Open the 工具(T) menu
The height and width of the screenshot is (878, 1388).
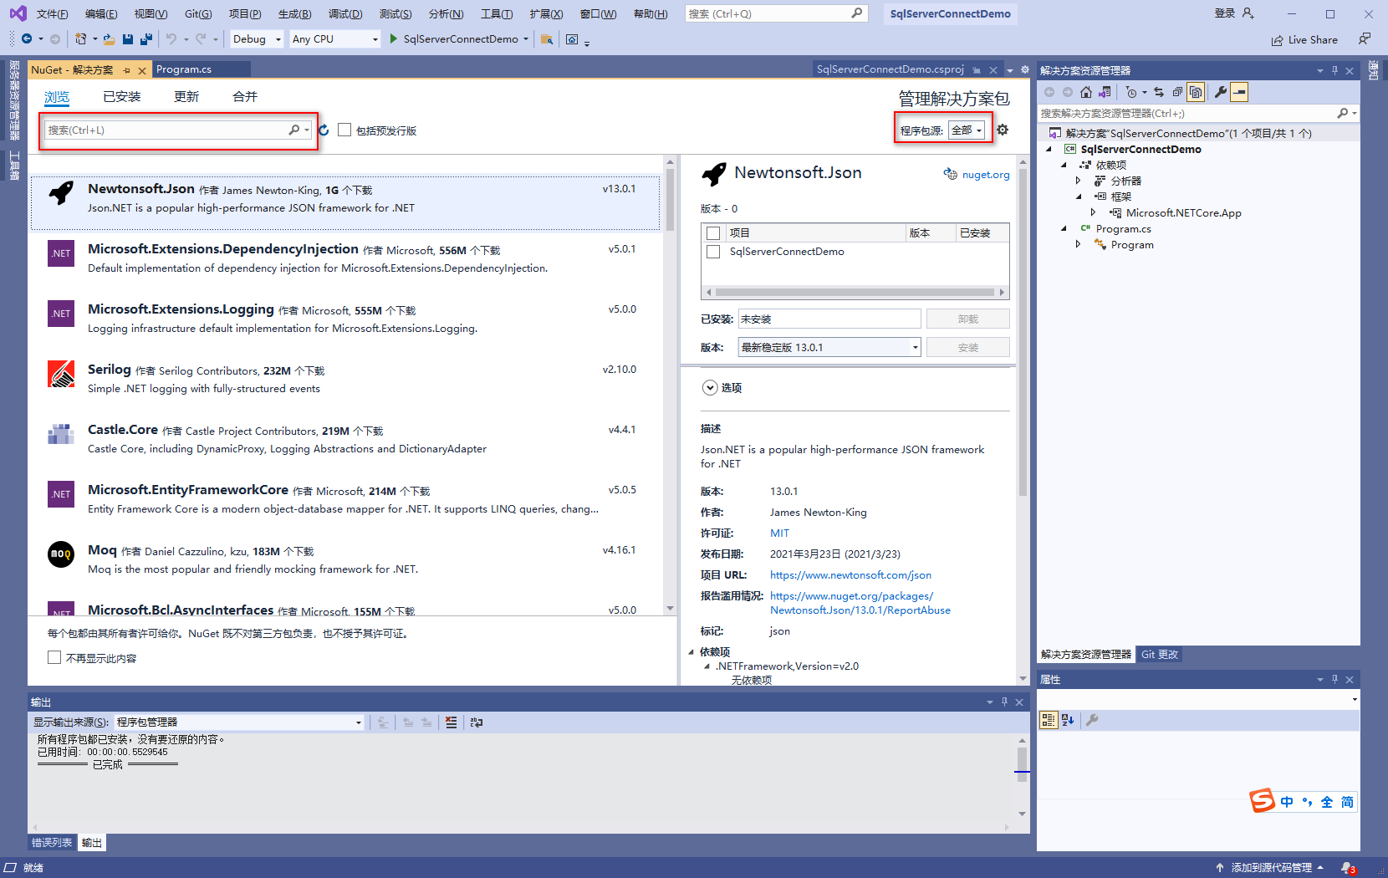tap(498, 13)
